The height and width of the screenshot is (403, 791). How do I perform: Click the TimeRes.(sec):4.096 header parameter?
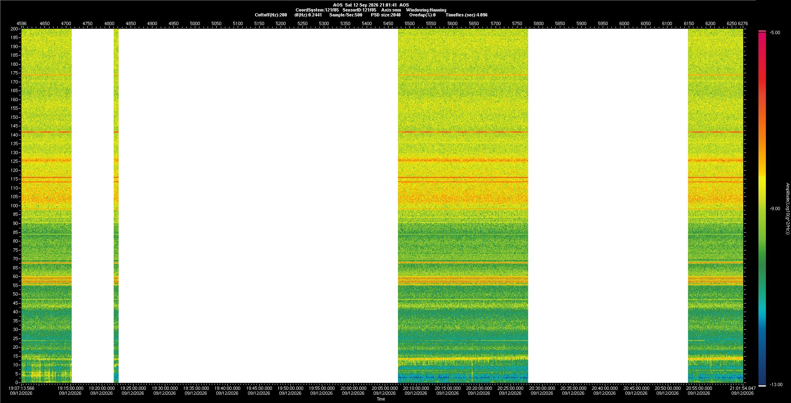tap(466, 15)
